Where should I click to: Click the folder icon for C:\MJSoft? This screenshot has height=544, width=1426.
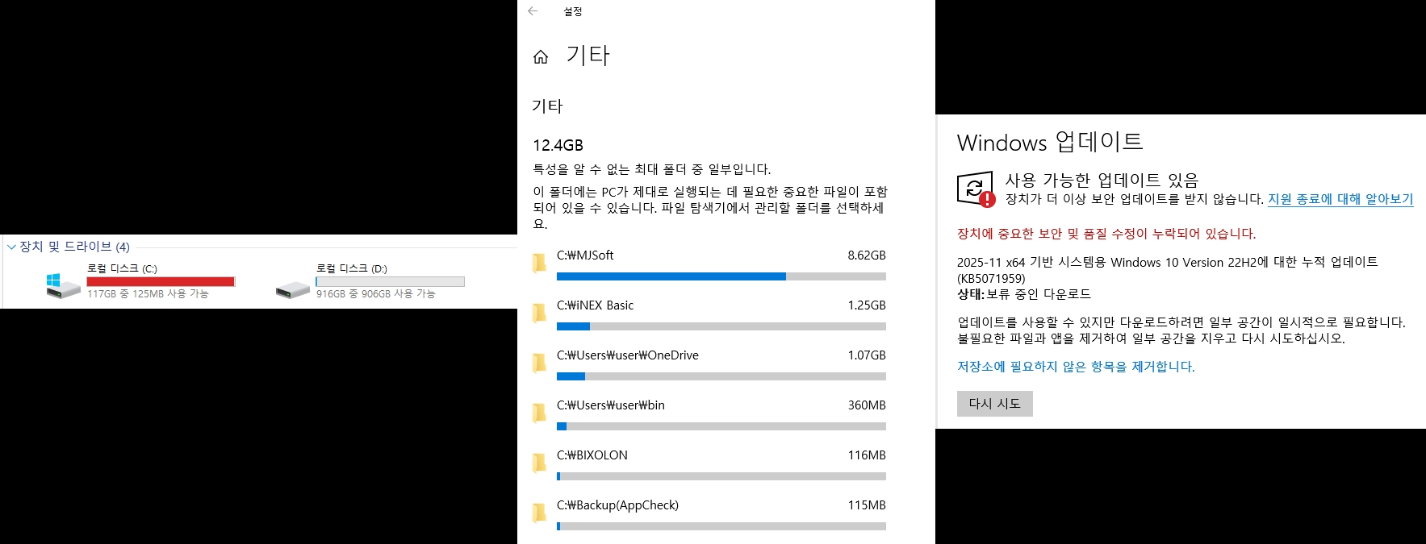pyautogui.click(x=539, y=264)
